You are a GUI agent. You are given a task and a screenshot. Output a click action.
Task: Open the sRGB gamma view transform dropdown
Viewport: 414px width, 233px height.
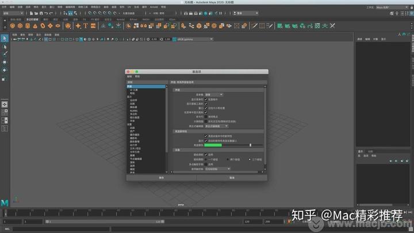click(x=195, y=39)
